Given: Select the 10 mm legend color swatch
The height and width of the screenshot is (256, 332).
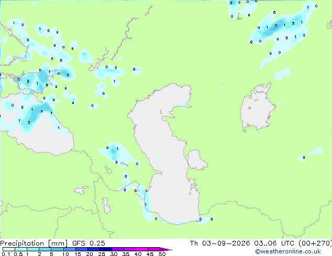Looking at the screenshot, I should pos(69,249).
